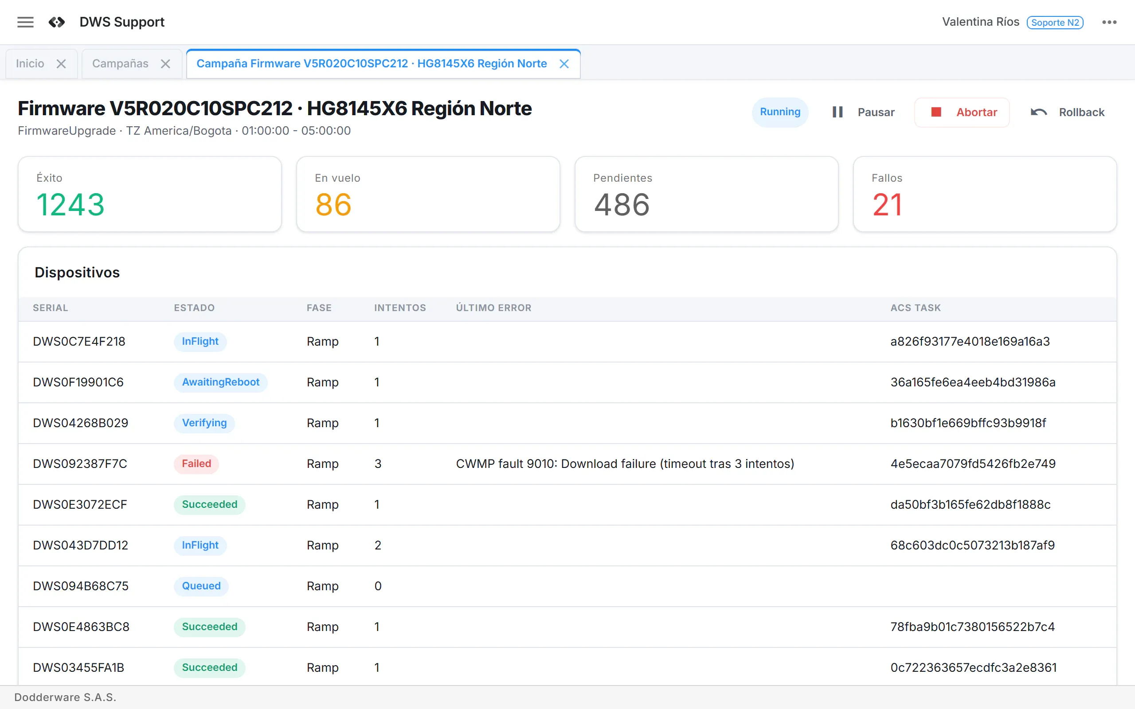Close the Campaña Firmware tab
The image size is (1135, 709).
[x=564, y=64]
